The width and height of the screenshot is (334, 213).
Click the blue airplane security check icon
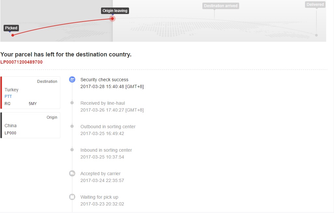(72, 80)
